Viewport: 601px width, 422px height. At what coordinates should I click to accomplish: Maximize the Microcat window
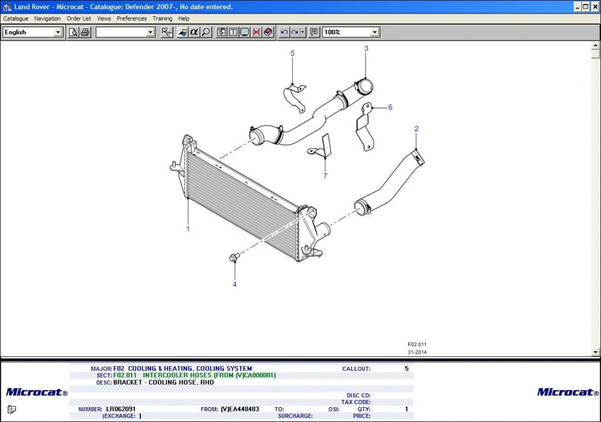pyautogui.click(x=585, y=6)
